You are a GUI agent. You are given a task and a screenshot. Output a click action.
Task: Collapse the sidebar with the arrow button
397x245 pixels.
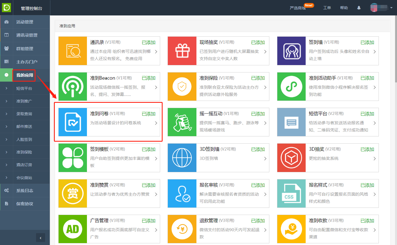tap(40, 238)
